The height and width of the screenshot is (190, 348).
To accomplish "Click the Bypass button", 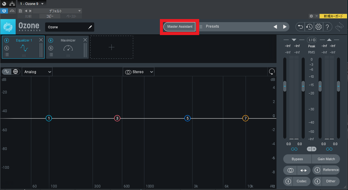I will (297, 159).
